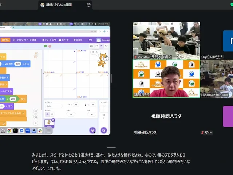Image resolution: width=233 pixels, height=175 pixels.
Task: Select the 講師ハラダ video tile
Action: [x=166, y=79]
